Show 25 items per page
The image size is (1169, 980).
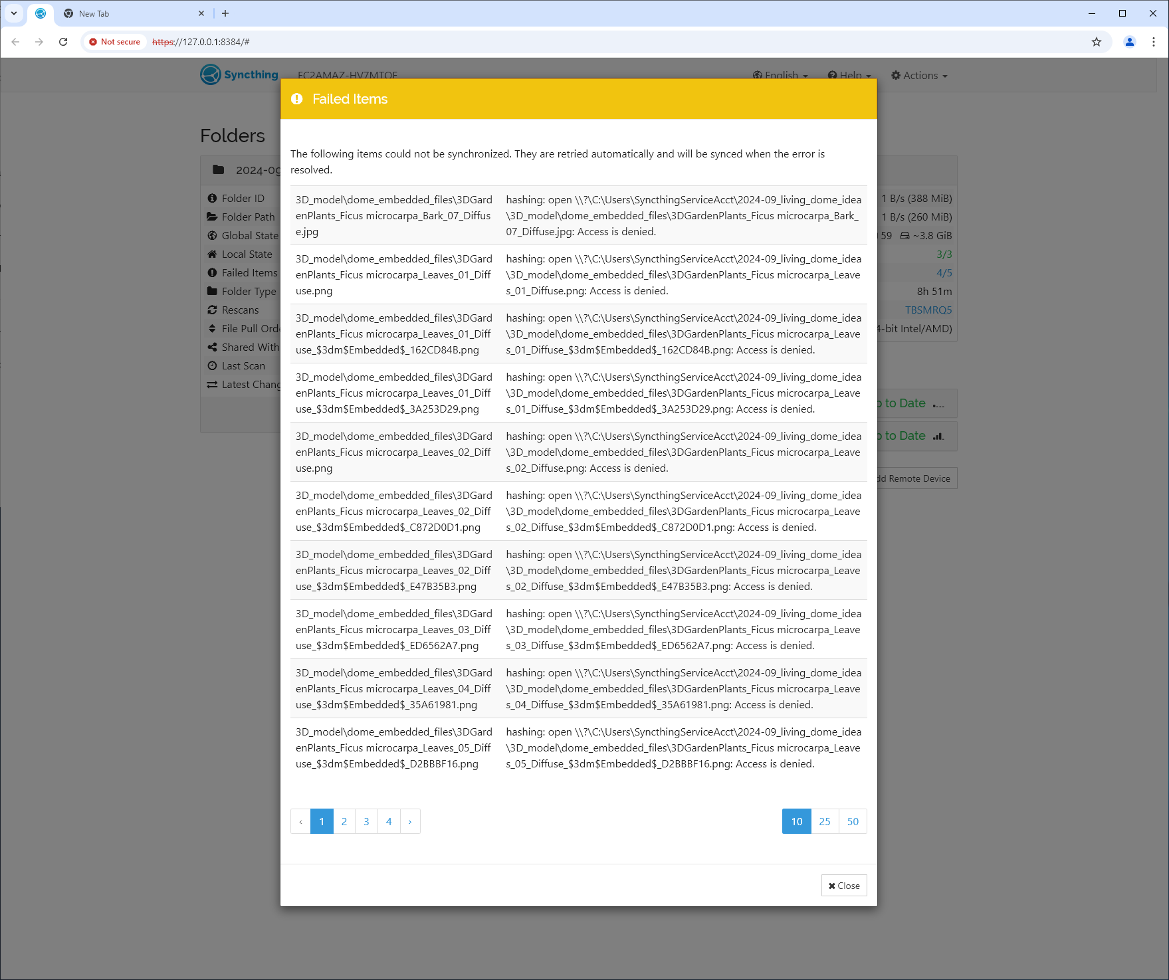[825, 822]
